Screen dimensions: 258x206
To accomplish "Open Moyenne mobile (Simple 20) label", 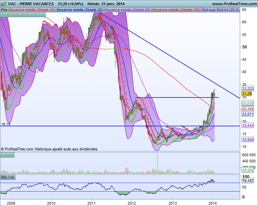I will coord(80,10).
